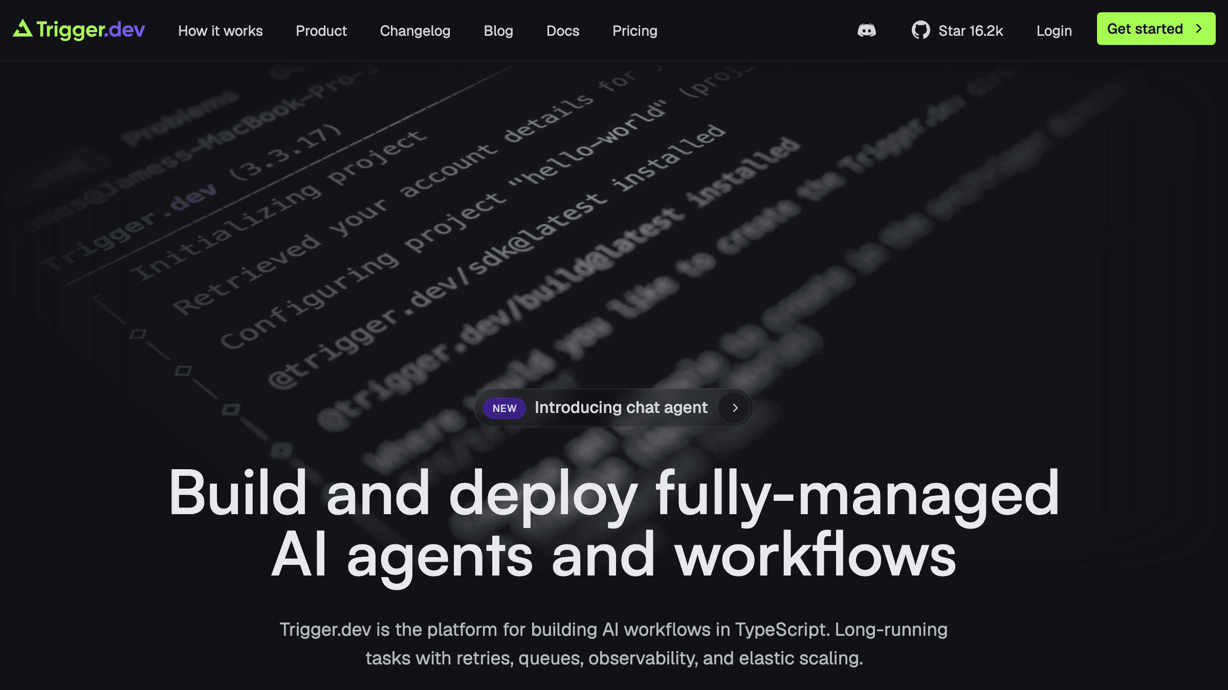The height and width of the screenshot is (690, 1228).
Task: Click the GitHub octocat icon
Action: 920,30
